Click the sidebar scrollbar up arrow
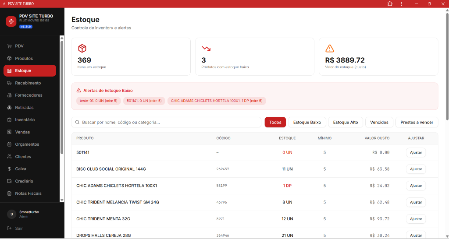Image resolution: width=449 pixels, height=239 pixels. point(62,38)
